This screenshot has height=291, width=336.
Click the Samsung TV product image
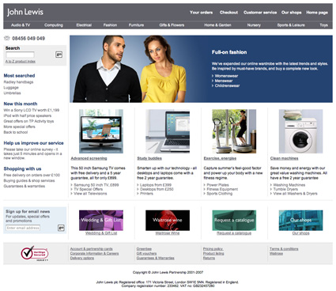pyautogui.click(x=101, y=131)
